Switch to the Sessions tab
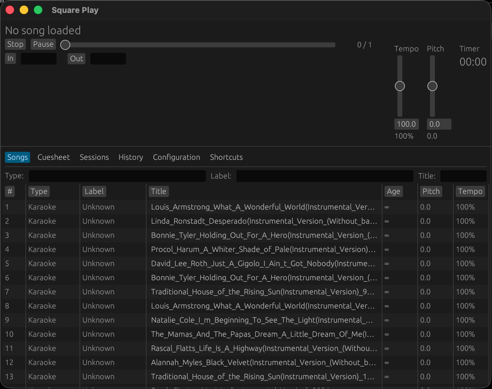The width and height of the screenshot is (492, 389). [94, 157]
